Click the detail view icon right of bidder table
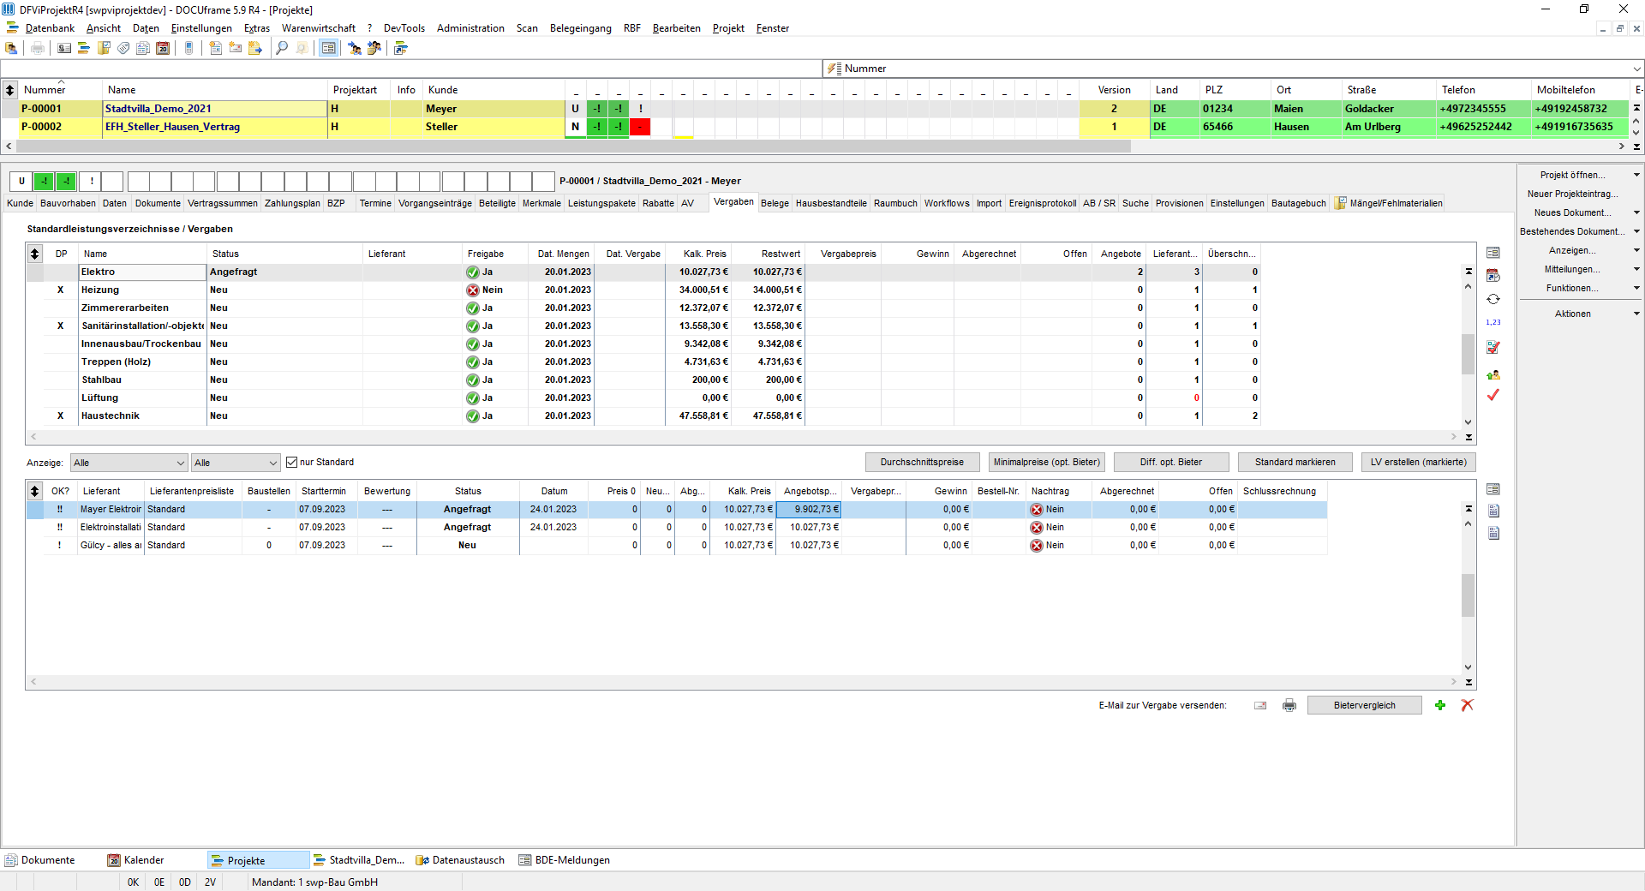This screenshot has height=891, width=1645. click(1493, 489)
